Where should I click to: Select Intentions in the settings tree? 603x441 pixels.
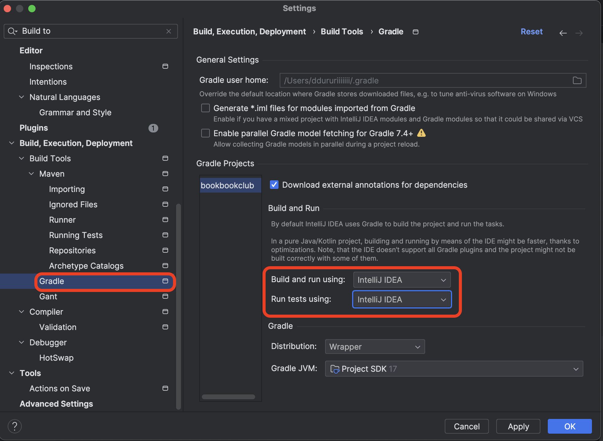point(48,82)
